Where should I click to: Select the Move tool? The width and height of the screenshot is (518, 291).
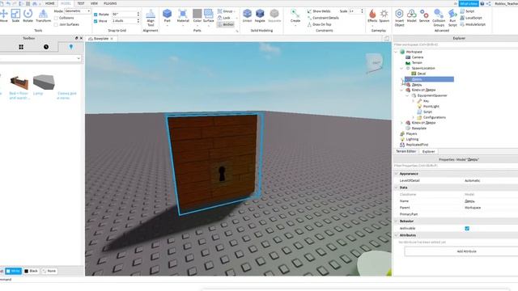coord(3,15)
